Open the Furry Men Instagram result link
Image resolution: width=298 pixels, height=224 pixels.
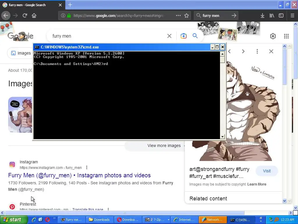[x=79, y=175]
